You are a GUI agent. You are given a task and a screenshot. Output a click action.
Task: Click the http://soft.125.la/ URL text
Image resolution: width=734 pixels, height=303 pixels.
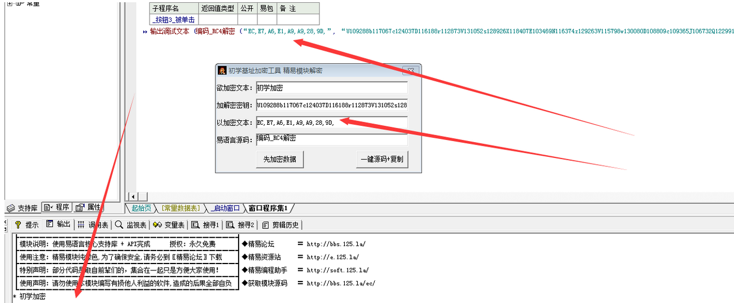coord(338,270)
